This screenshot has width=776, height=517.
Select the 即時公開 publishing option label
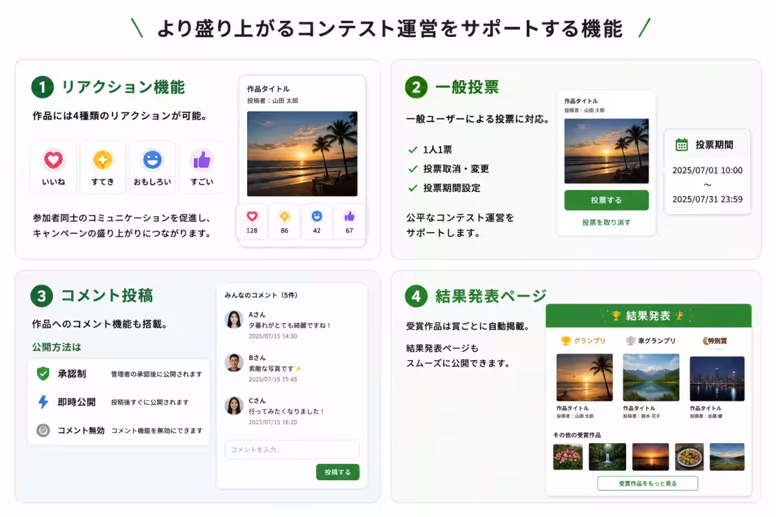(x=76, y=402)
